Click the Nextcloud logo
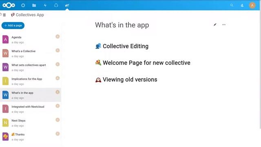 (9, 5)
